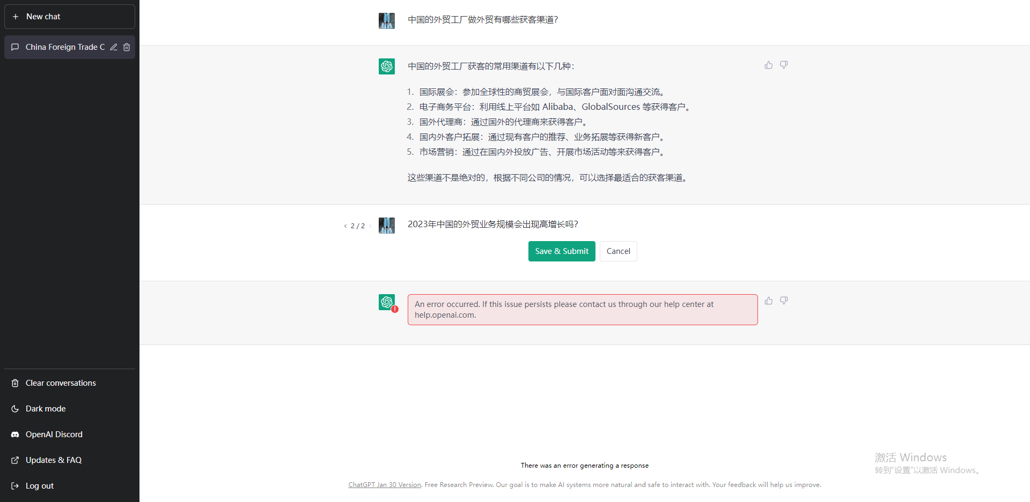Cancel the message edit
The image size is (1030, 502).
pyautogui.click(x=619, y=251)
